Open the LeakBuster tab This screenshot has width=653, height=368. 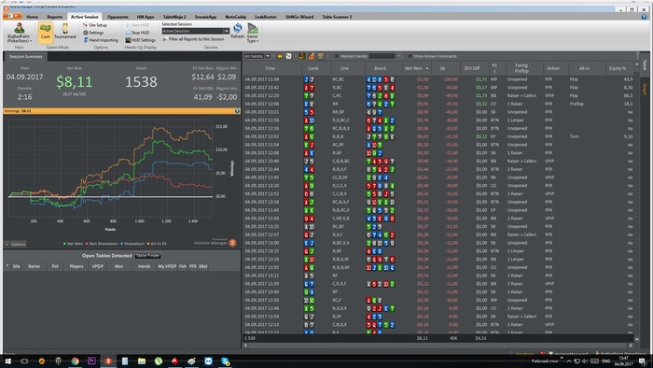(x=265, y=17)
